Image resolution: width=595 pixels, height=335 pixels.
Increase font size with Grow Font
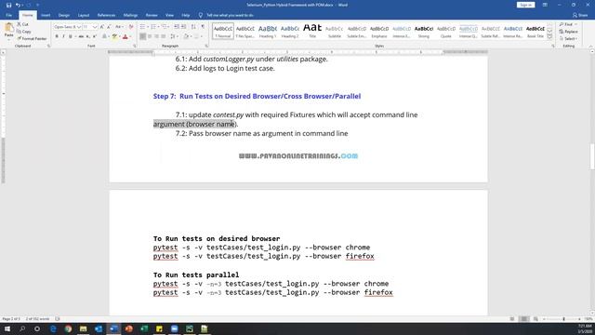point(102,27)
